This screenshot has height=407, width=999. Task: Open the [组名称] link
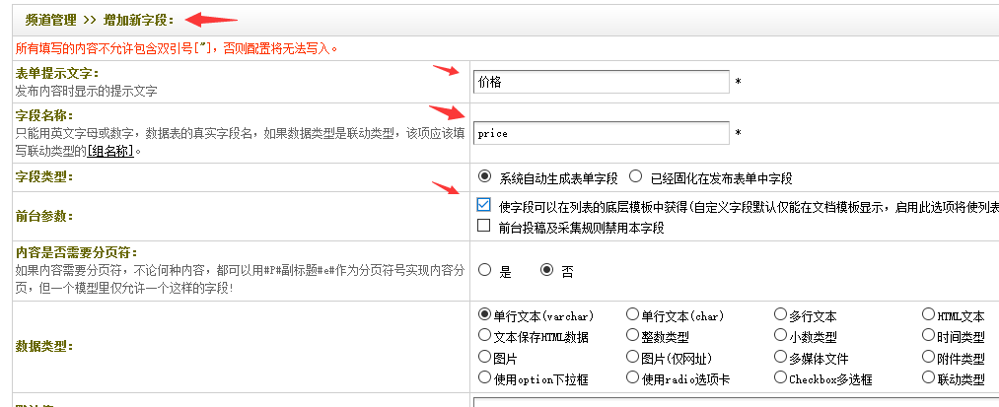(x=109, y=151)
